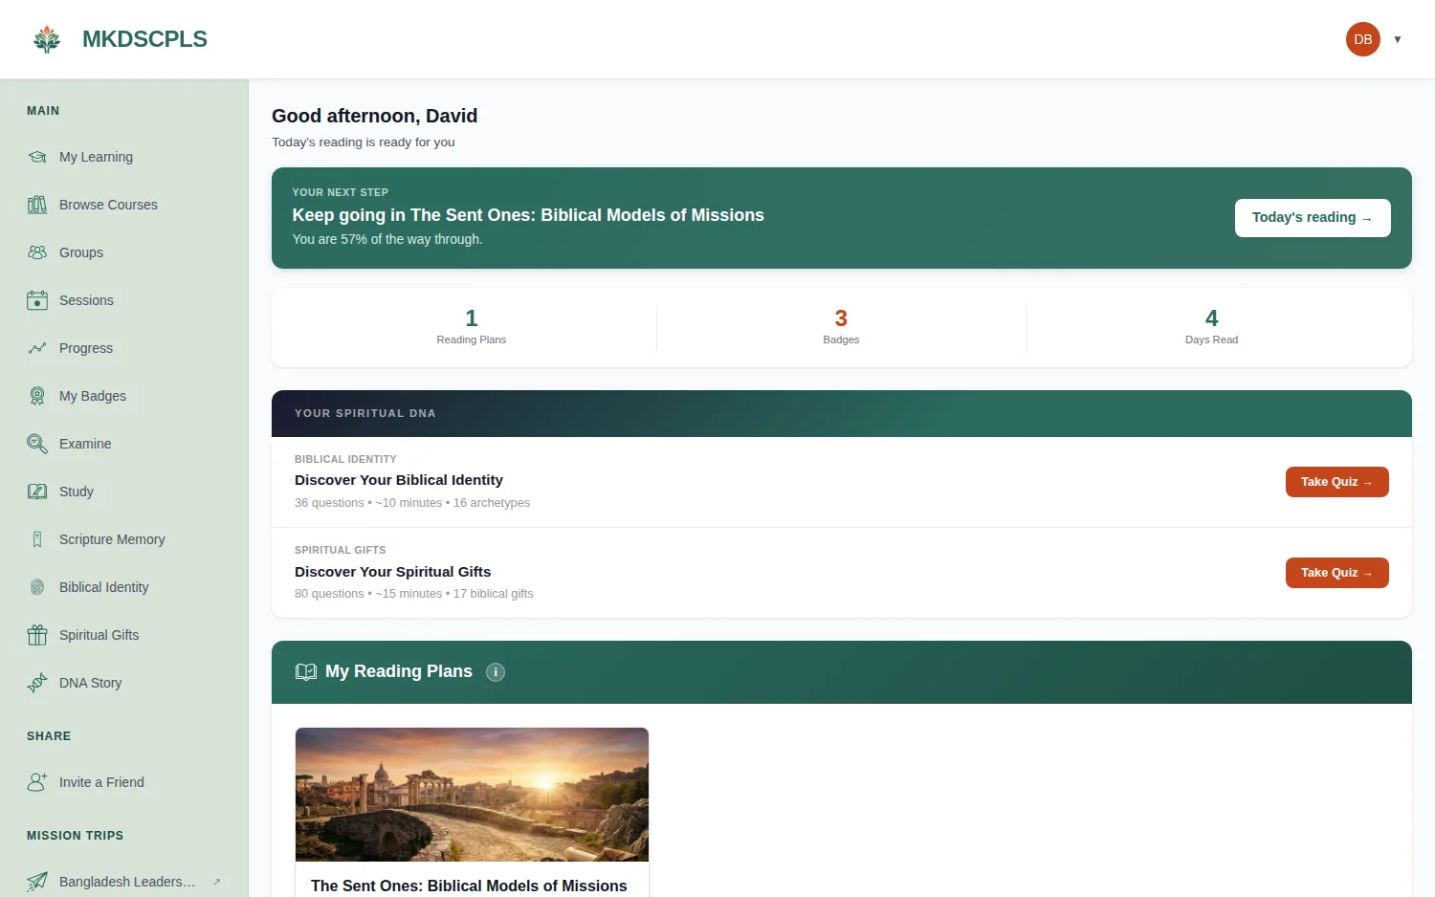Click the Biblical Identity fingerprint icon
The height and width of the screenshot is (897, 1435).
37,587
